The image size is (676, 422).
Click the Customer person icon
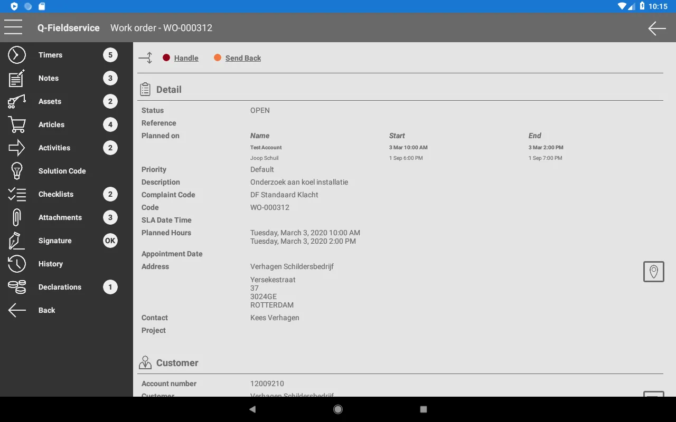[x=145, y=362]
